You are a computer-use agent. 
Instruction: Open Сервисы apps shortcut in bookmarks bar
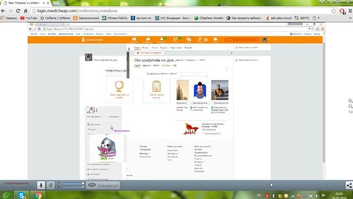(x=9, y=18)
